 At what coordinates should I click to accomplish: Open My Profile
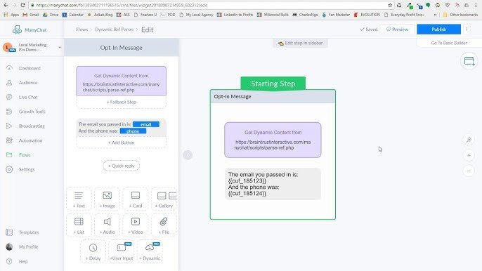(x=22, y=246)
